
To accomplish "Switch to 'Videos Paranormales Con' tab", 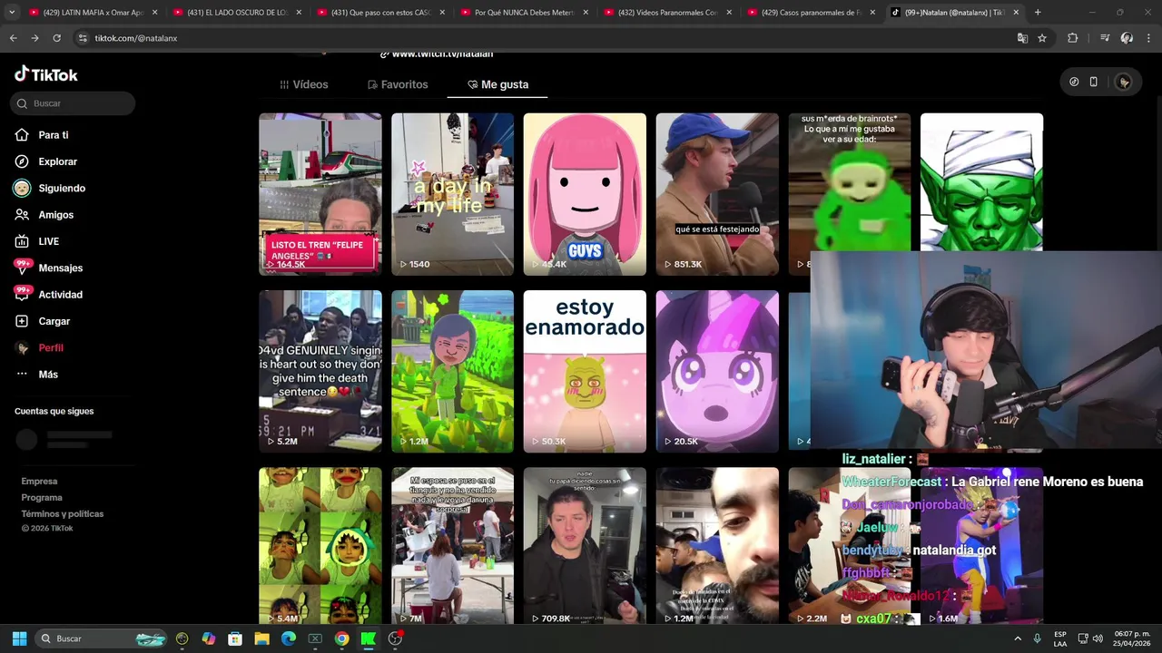I will tap(668, 13).
